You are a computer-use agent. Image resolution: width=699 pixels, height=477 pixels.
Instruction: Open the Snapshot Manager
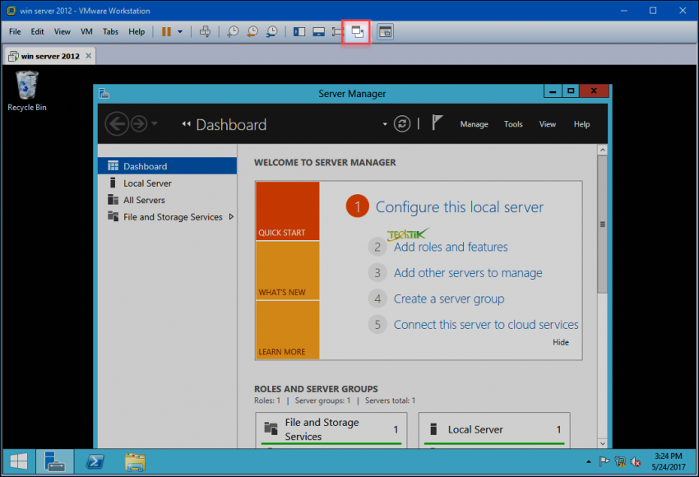click(x=271, y=31)
